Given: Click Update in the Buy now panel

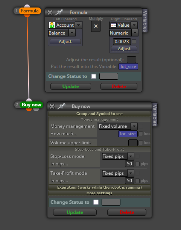Looking at the screenshot, I should [75, 212].
